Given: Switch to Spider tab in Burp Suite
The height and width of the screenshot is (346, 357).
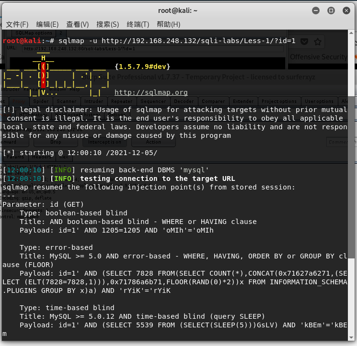Looking at the screenshot, I should pyautogui.click(x=41, y=101).
